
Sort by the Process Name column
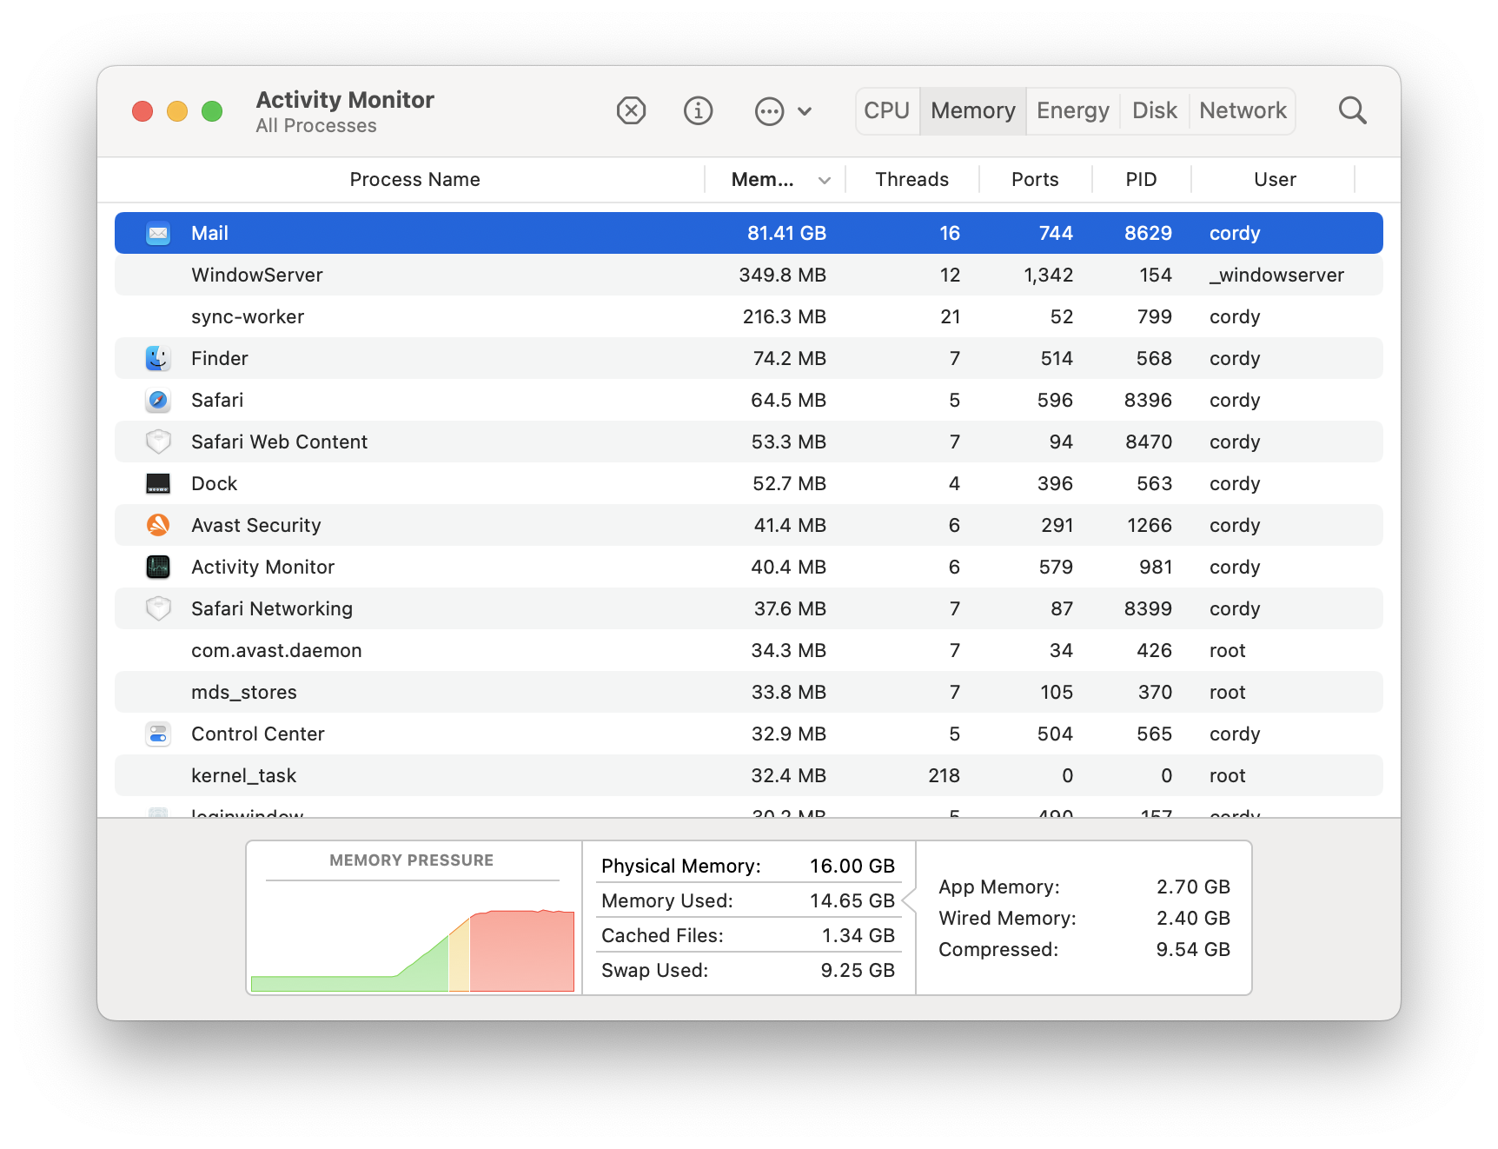(x=414, y=180)
